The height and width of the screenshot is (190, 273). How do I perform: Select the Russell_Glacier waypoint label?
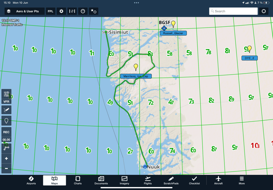point(173,33)
